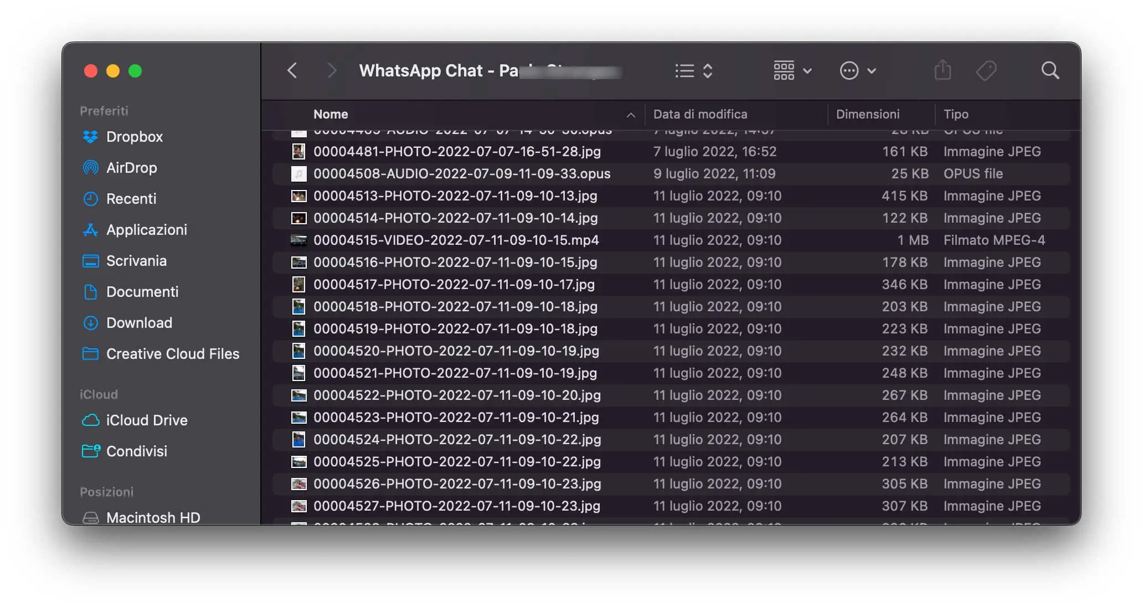1143x607 pixels.
Task: Open iCloud Drive from sidebar
Action: click(x=146, y=420)
